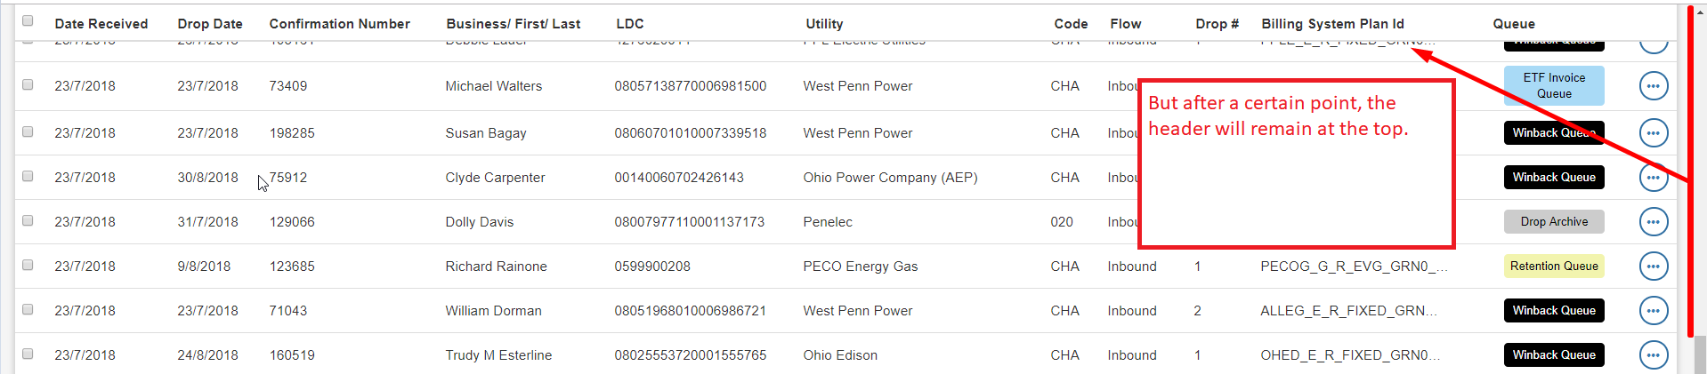Open actions menu for Susan Bagay row
Screen dimensions: 1707x374
coord(1653,133)
